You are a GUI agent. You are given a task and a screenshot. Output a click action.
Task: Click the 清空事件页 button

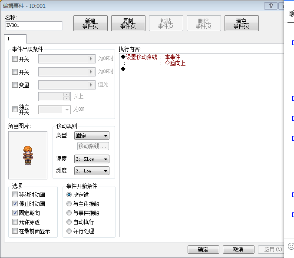click(241, 23)
